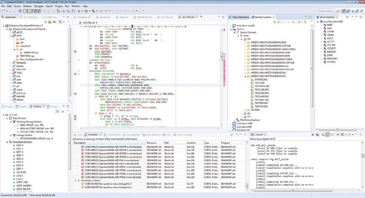Image resolution: width=365 pixels, height=198 pixels.
Task: Click the Local [localhost:86] server icon
Action: [321, 21]
